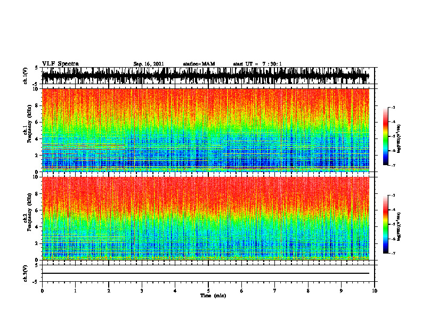Click time axis tick label "1"
The width and height of the screenshot is (422, 326).
pyautogui.click(x=75, y=291)
